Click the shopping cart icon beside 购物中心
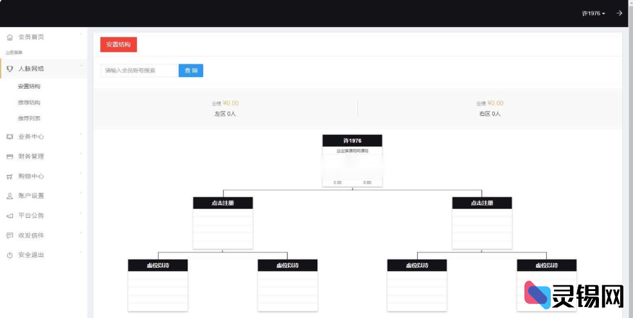The width and height of the screenshot is (633, 318). [x=10, y=176]
